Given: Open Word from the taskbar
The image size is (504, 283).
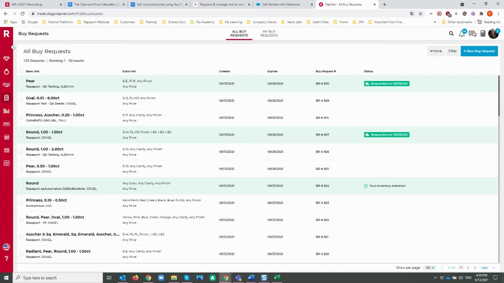Looking at the screenshot, I should click(x=251, y=278).
